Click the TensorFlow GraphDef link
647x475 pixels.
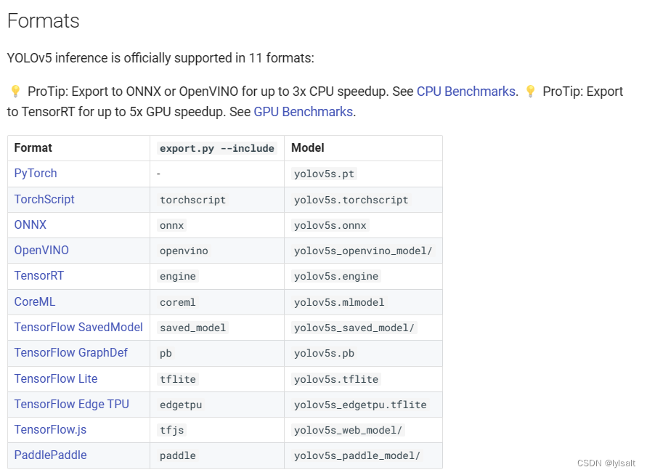(71, 353)
